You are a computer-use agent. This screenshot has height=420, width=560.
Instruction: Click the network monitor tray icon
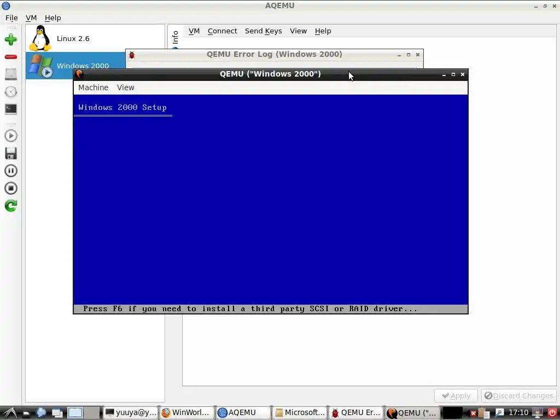pos(537,413)
